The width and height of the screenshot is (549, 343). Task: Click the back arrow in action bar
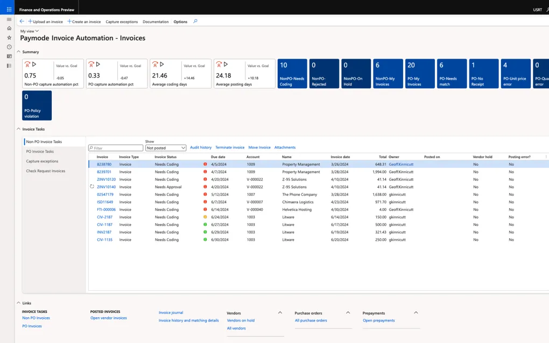coord(22,22)
